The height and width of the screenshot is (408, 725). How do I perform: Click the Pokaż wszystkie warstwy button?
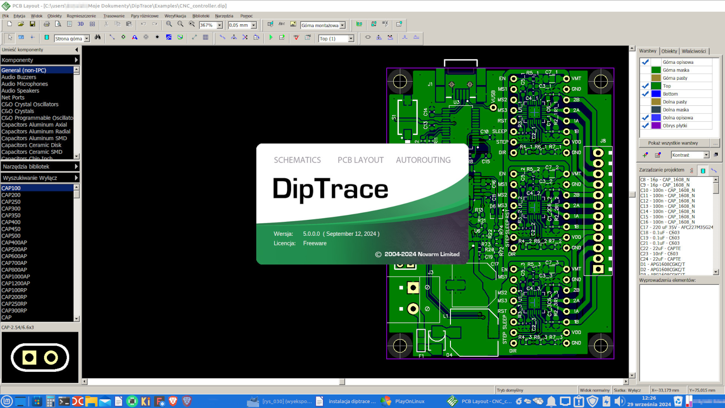coord(673,143)
